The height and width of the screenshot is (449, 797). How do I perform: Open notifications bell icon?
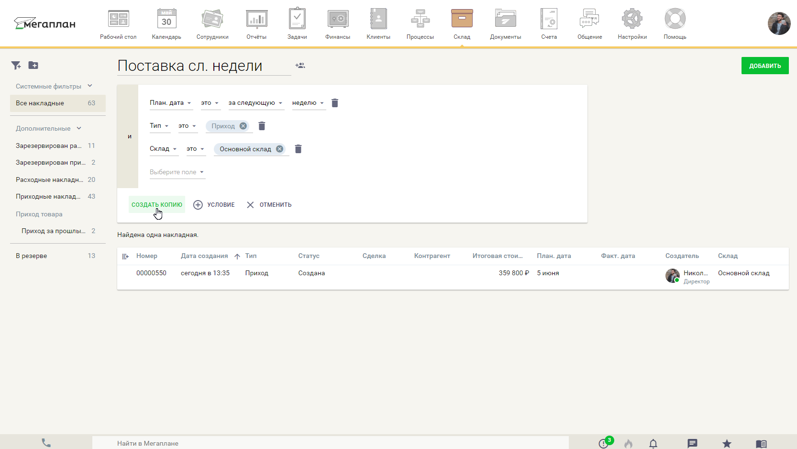point(653,443)
